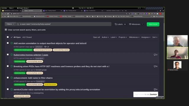Click green 'area/networking' label on Kubernetes Ingress issue

pyautogui.click(x=20, y=62)
